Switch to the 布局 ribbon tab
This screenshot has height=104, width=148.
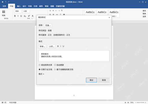[x=30, y=6]
